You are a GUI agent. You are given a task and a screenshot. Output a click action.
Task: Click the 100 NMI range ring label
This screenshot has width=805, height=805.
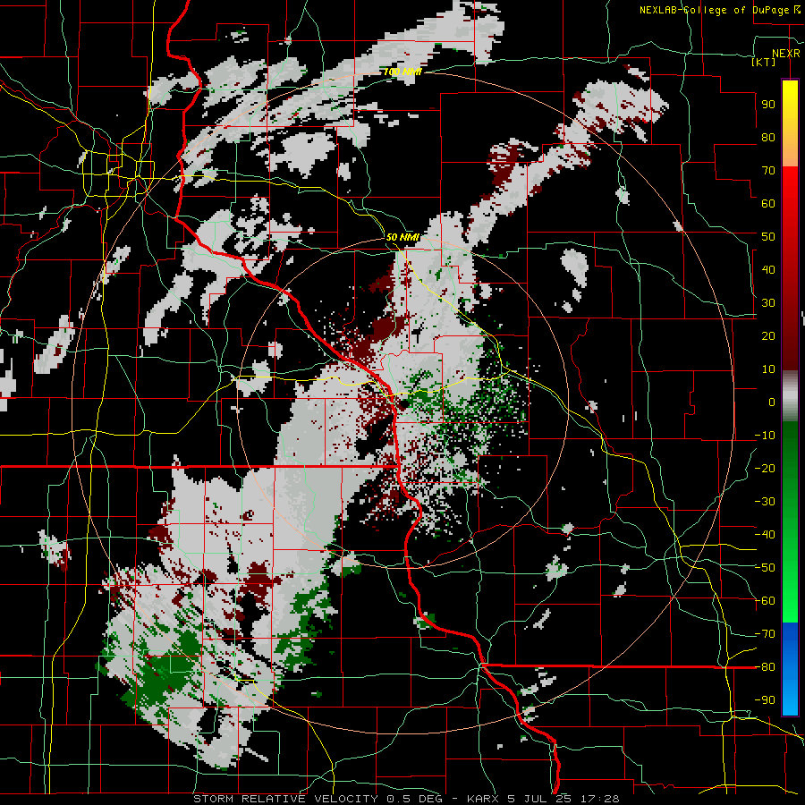click(402, 72)
